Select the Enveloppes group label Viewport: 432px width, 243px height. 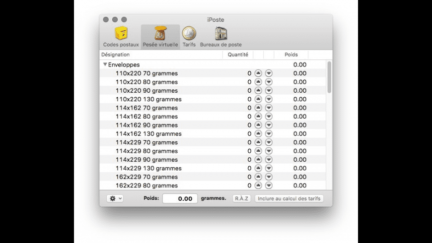[124, 64]
